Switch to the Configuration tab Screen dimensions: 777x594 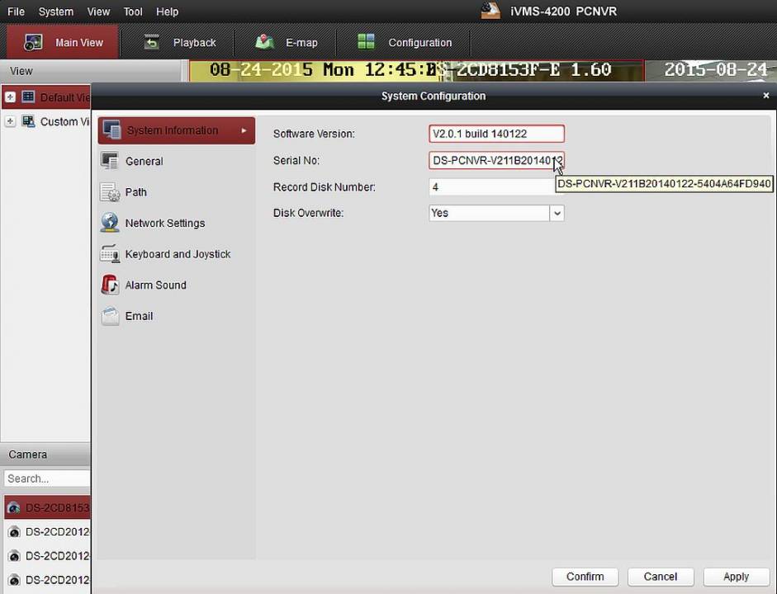click(x=404, y=43)
